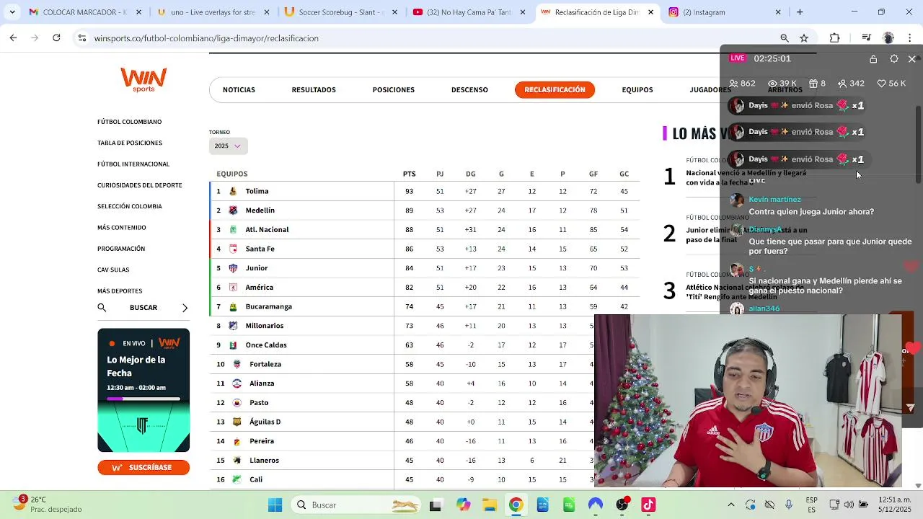Open the zoom control in address bar
This screenshot has height=519, width=923.
[784, 38]
